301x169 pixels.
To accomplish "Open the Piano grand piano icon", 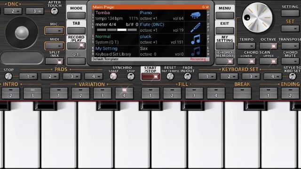I will 196,15.
